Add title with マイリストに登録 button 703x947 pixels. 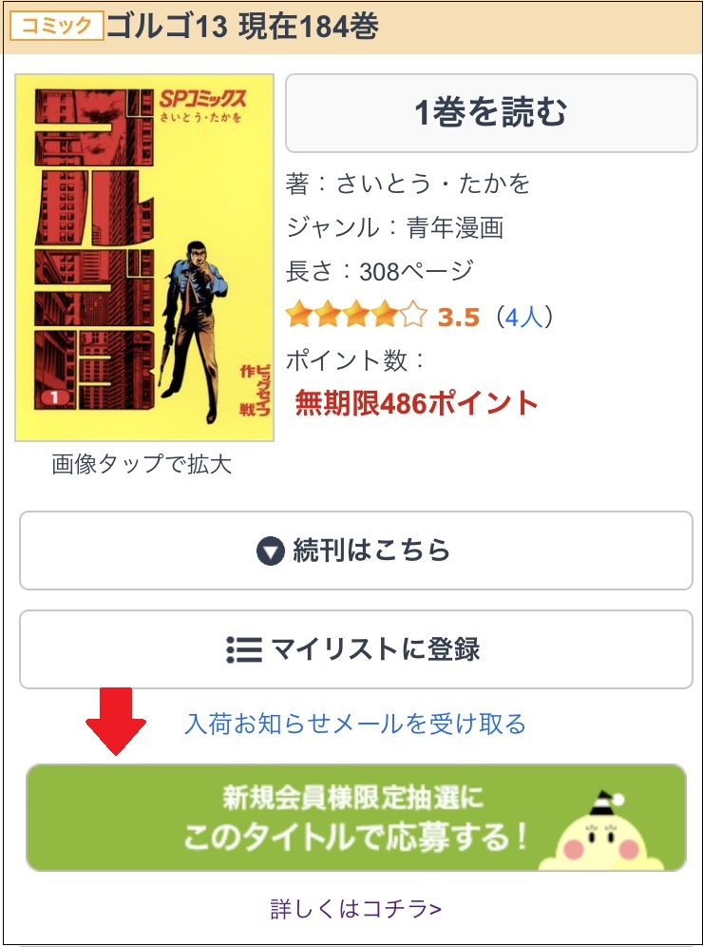(356, 649)
